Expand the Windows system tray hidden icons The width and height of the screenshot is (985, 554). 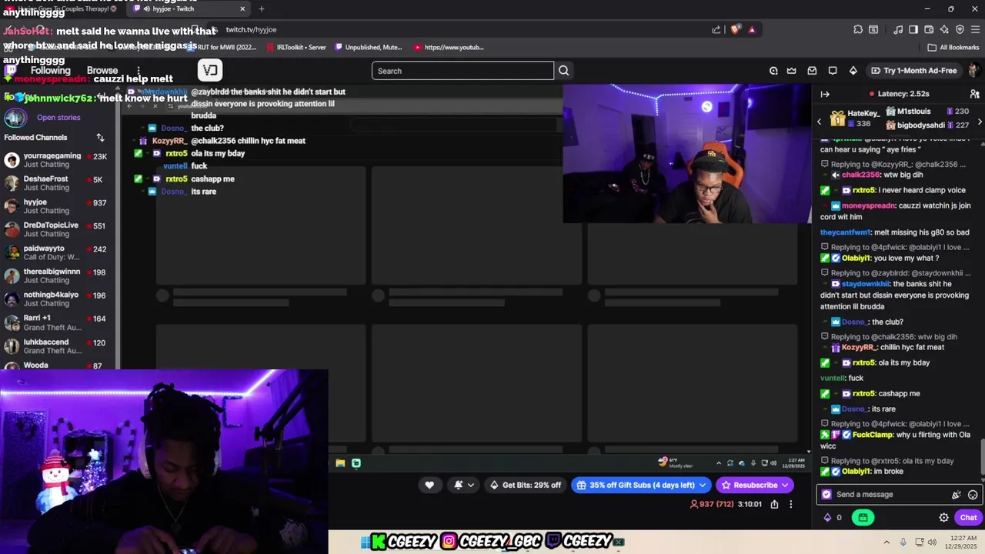point(886,542)
